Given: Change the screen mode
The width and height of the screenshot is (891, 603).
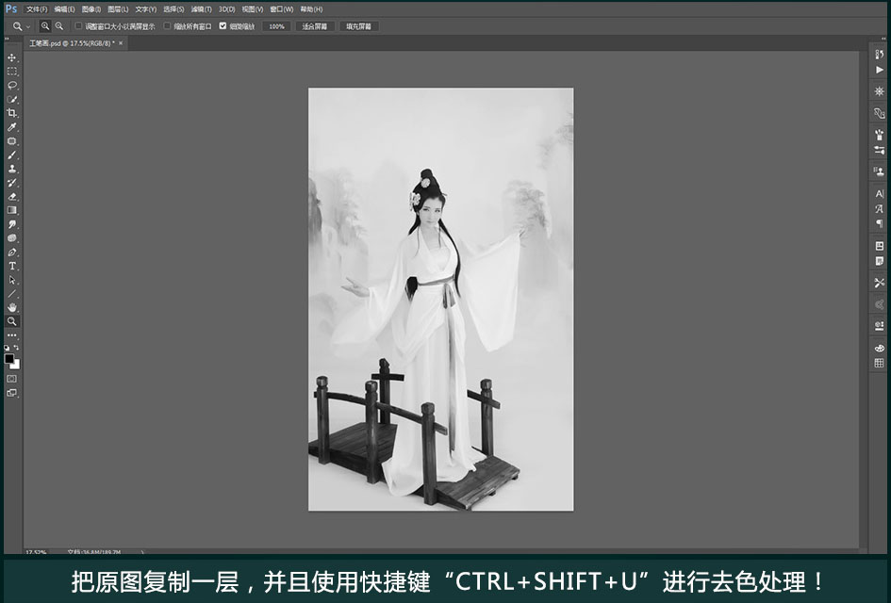Looking at the screenshot, I should [x=12, y=393].
